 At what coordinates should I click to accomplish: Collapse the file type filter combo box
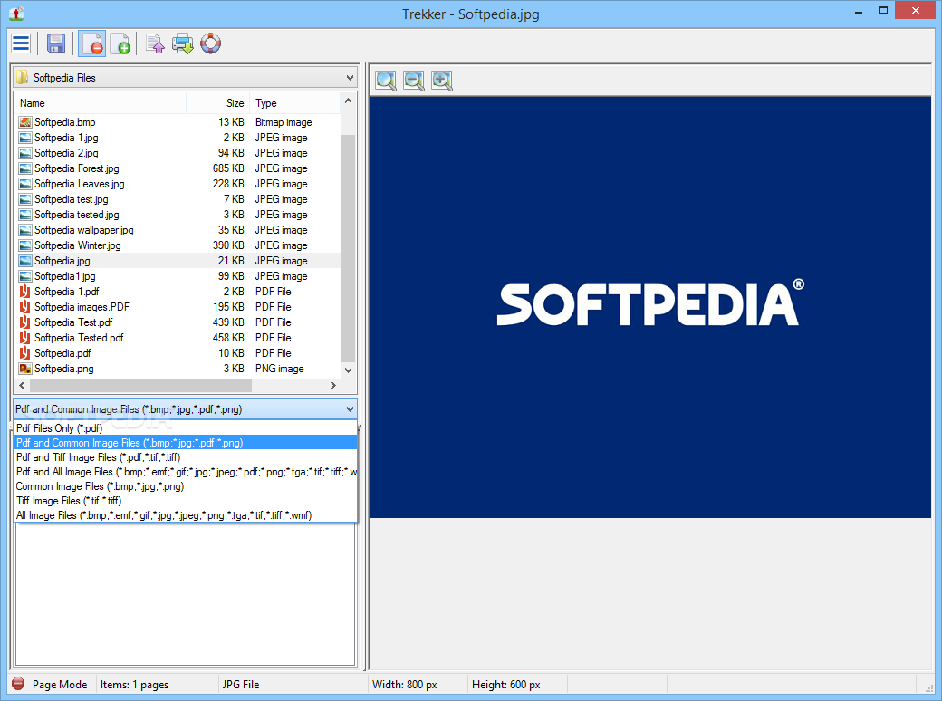350,409
